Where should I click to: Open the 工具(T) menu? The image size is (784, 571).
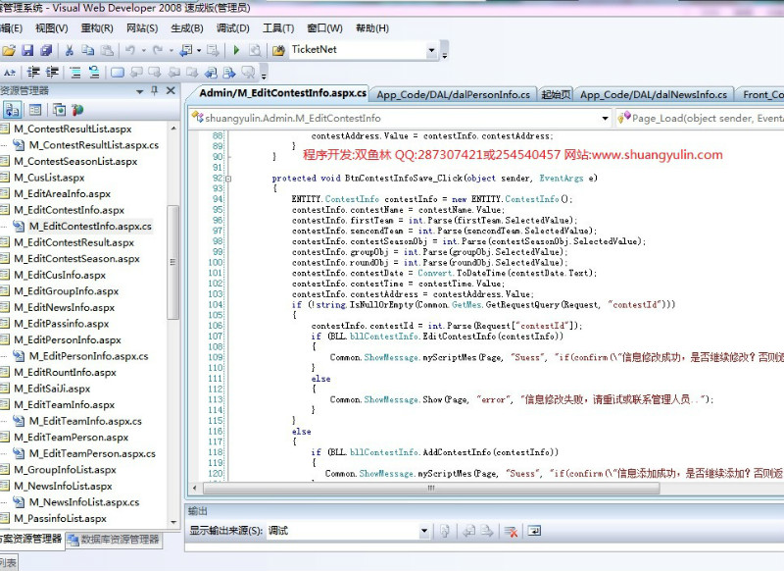278,28
